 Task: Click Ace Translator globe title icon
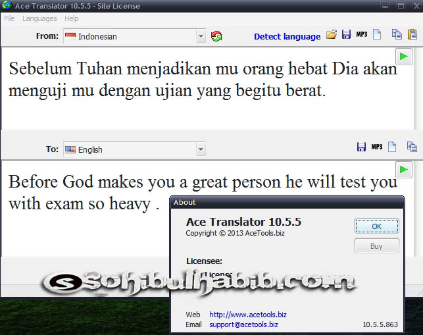coord(7,5)
